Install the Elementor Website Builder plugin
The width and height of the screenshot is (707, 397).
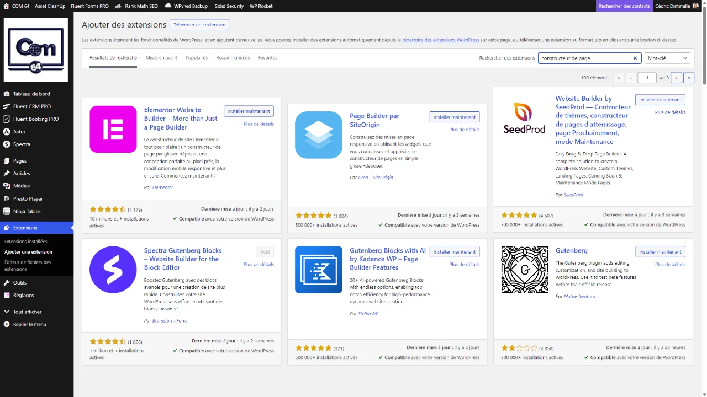coord(249,111)
